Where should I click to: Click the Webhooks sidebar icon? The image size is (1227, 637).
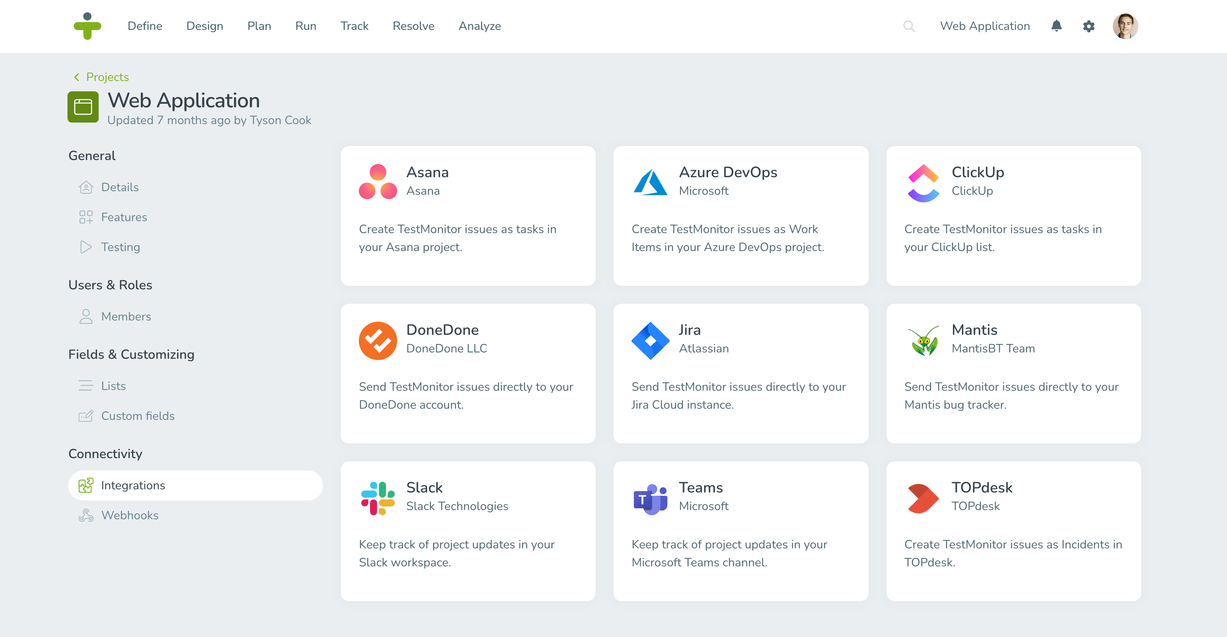[86, 515]
